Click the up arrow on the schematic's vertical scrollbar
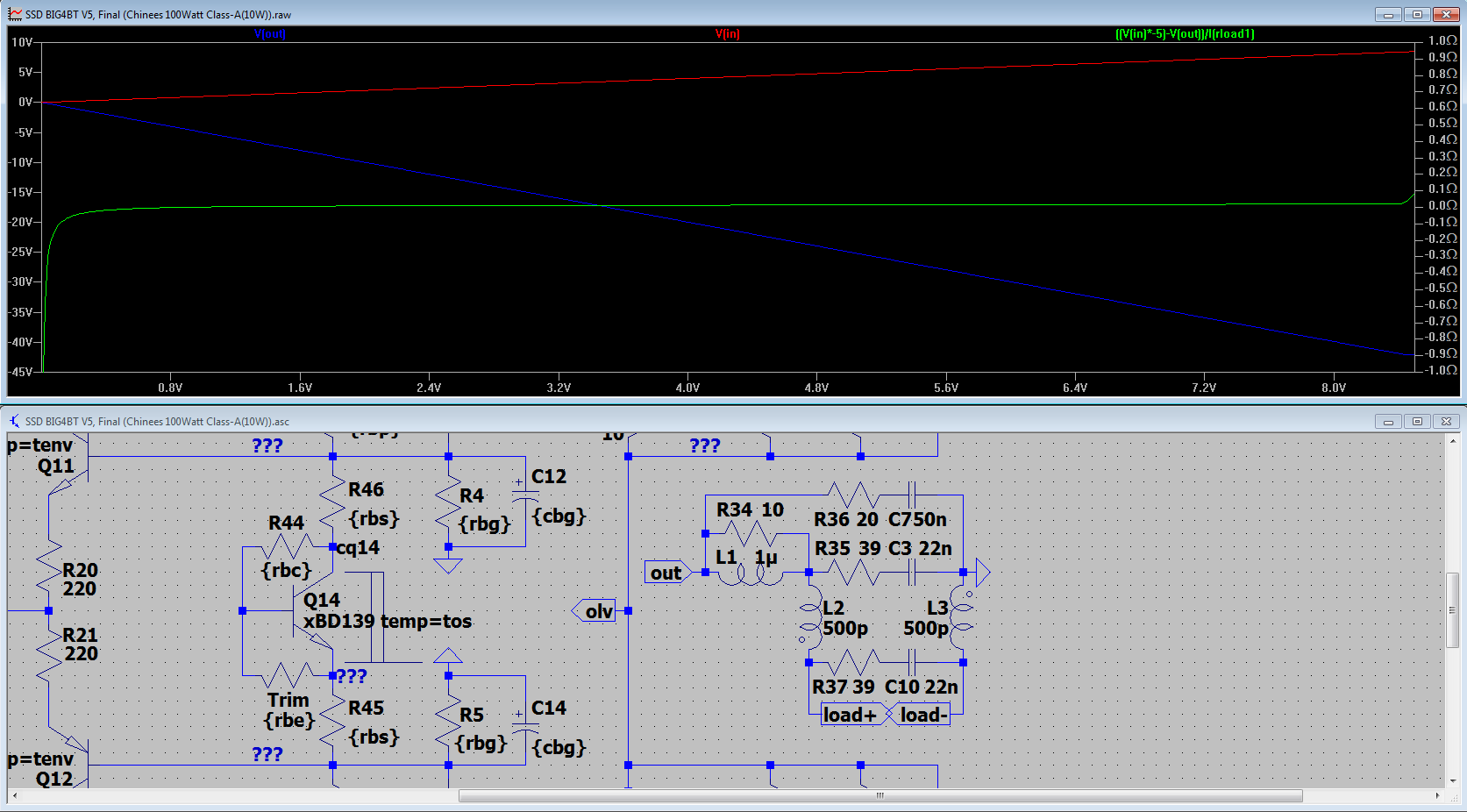 tap(1452, 441)
